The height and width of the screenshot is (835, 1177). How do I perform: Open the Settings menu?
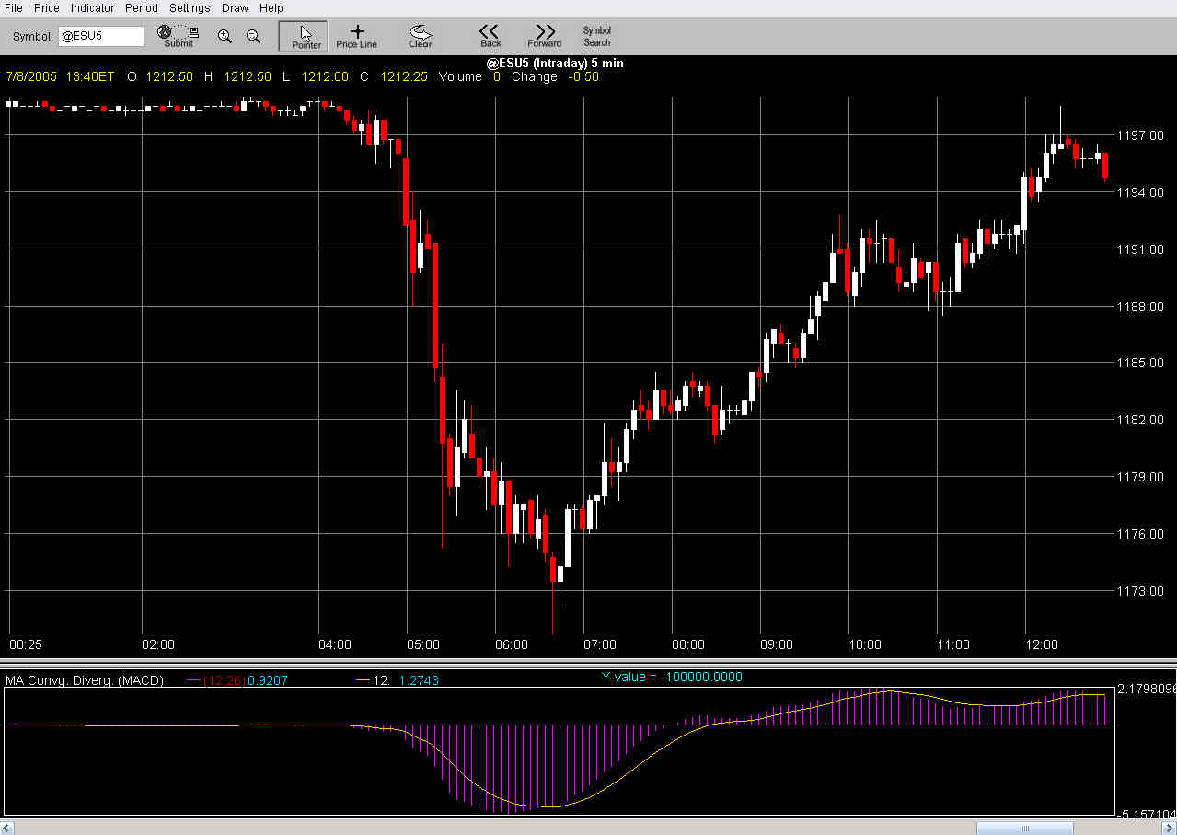(x=190, y=8)
